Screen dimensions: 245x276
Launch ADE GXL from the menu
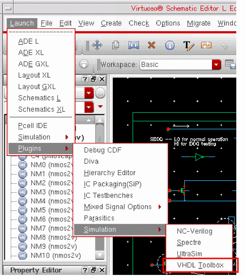(x=41, y=64)
